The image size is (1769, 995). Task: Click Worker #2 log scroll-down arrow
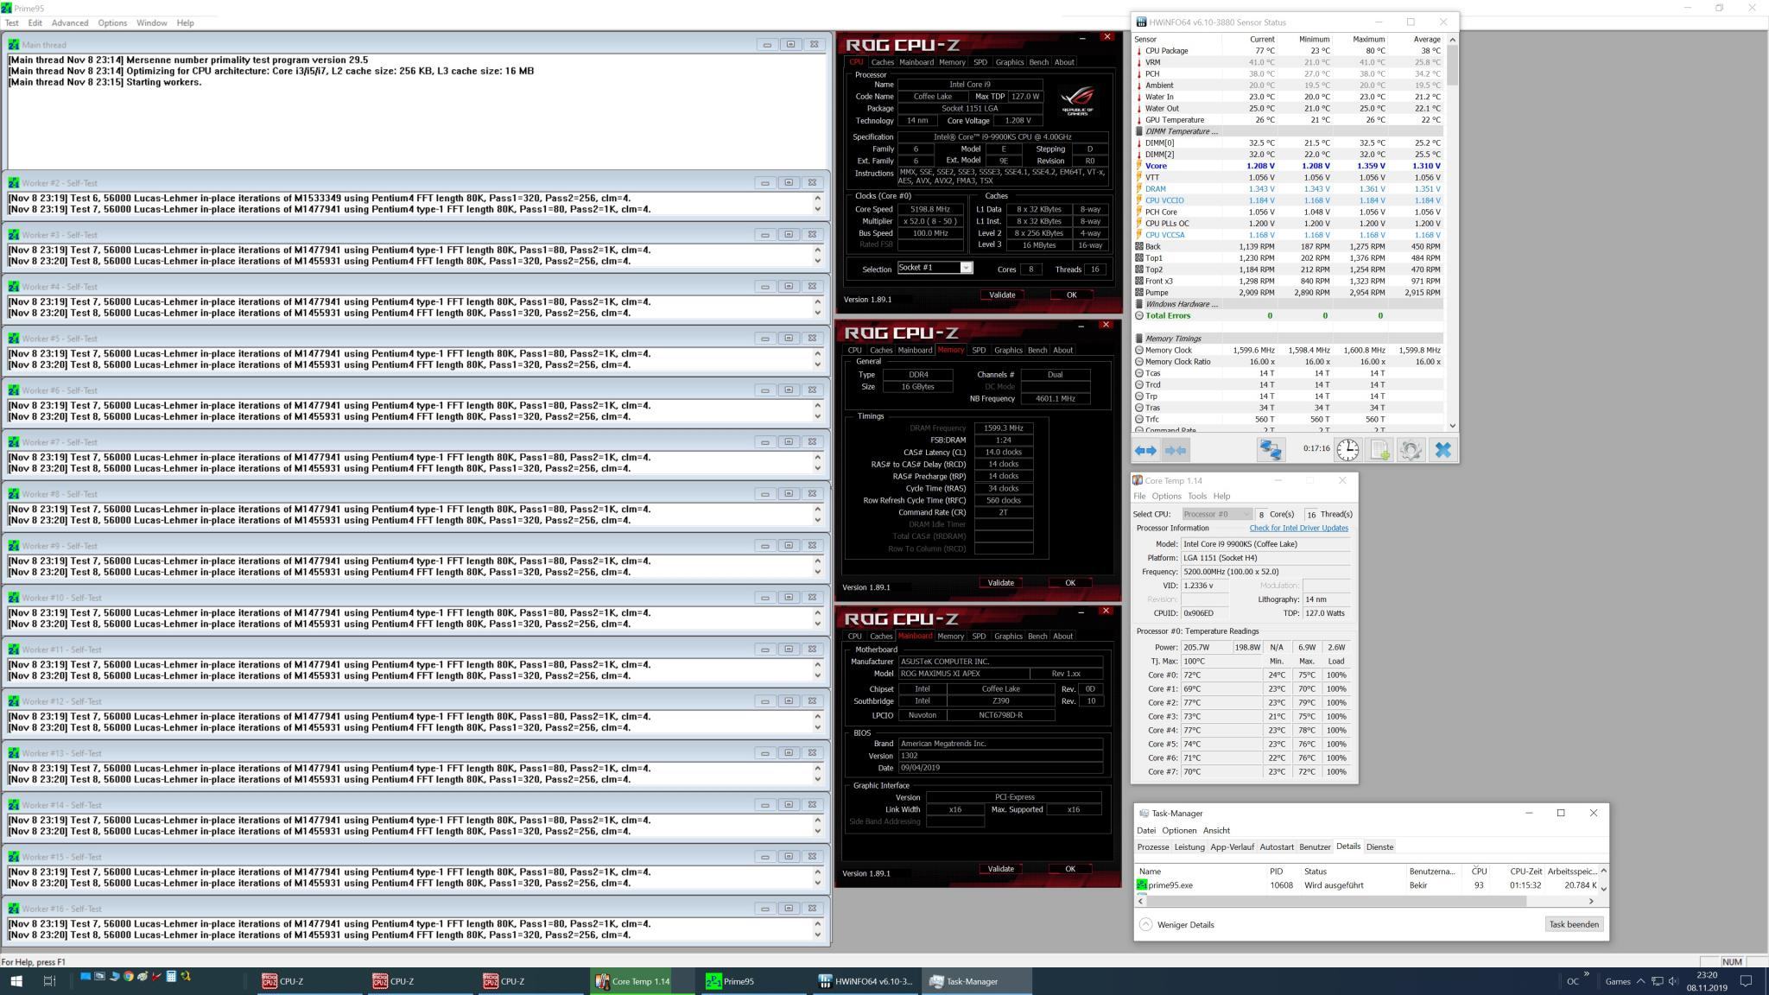coord(817,209)
